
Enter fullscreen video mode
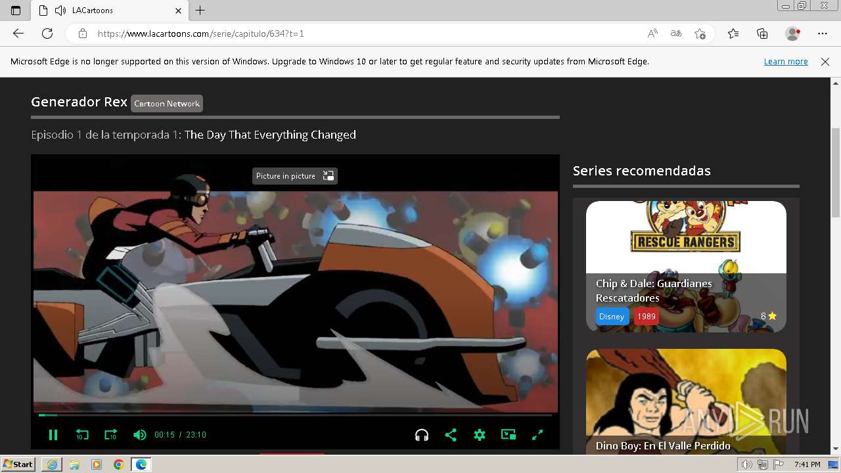[537, 435]
